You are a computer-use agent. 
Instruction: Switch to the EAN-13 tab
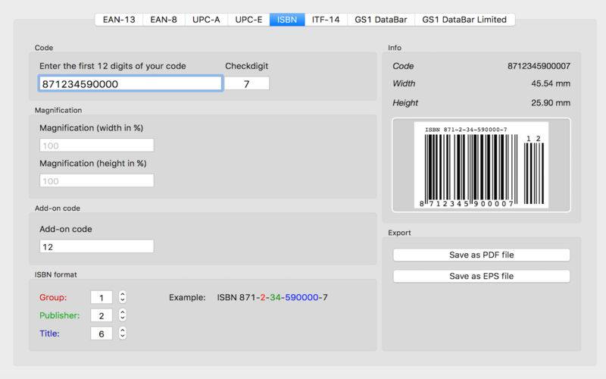point(119,20)
